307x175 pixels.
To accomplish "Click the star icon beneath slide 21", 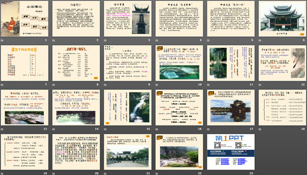I will (105, 174).
